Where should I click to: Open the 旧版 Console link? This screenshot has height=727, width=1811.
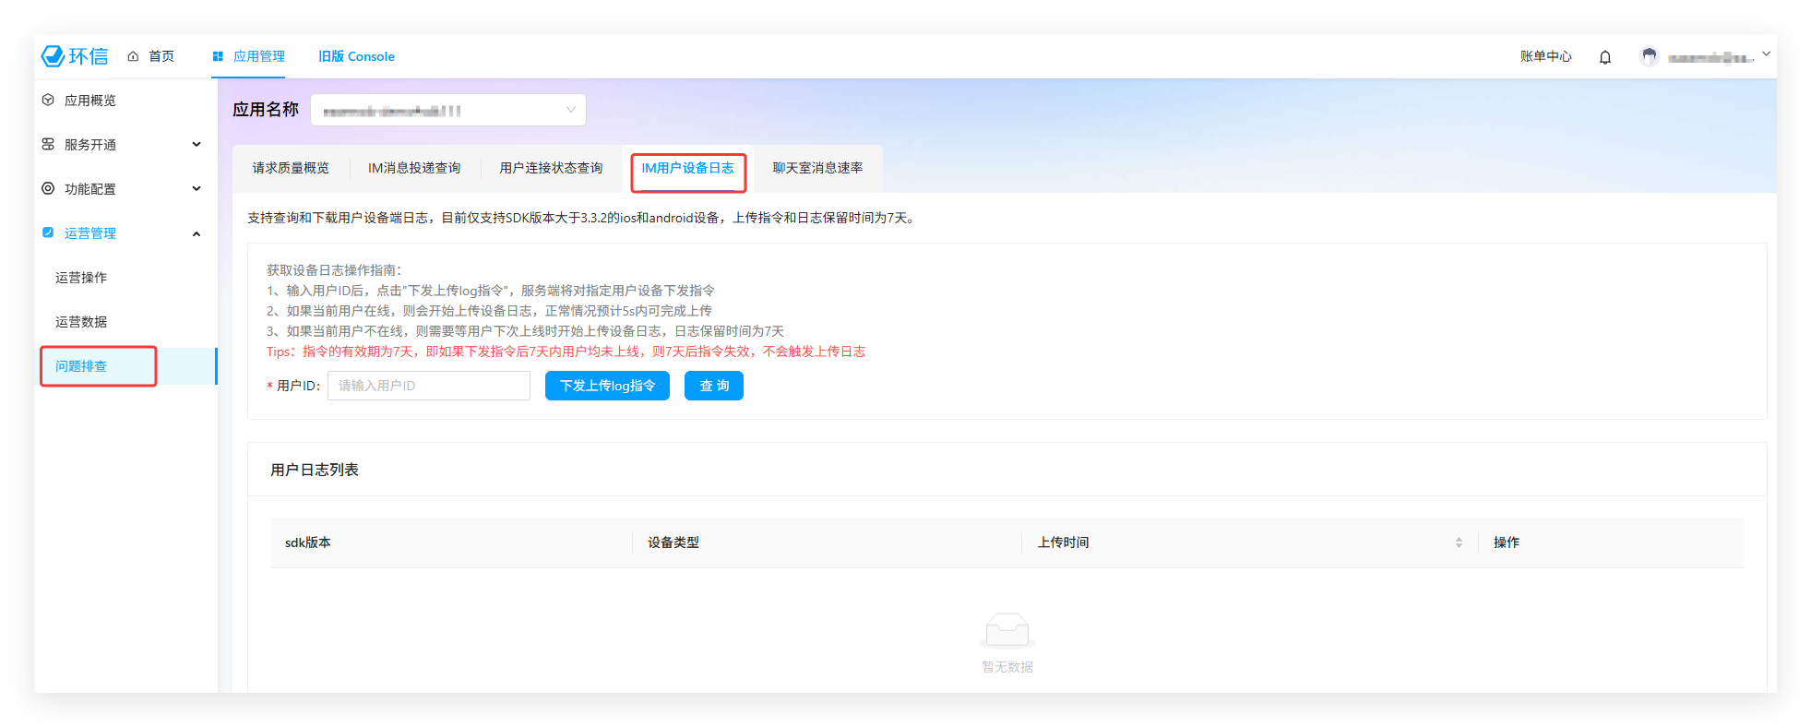point(356,56)
